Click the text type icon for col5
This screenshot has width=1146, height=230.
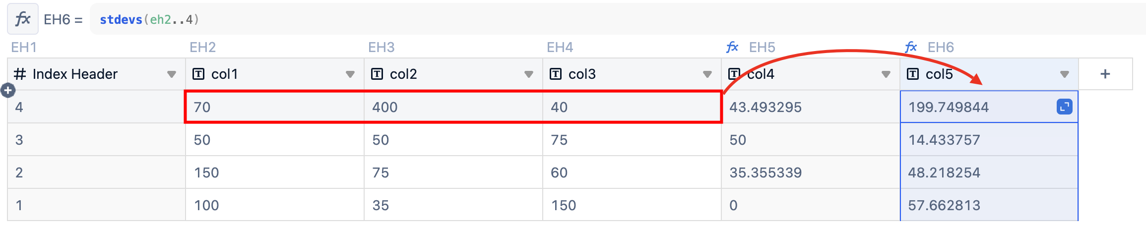click(912, 74)
